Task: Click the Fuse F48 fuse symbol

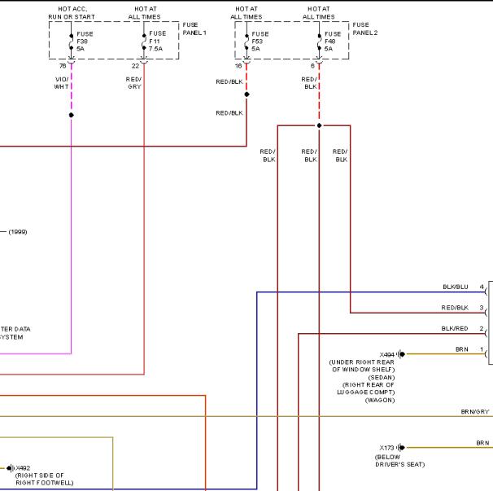Action: click(x=319, y=42)
